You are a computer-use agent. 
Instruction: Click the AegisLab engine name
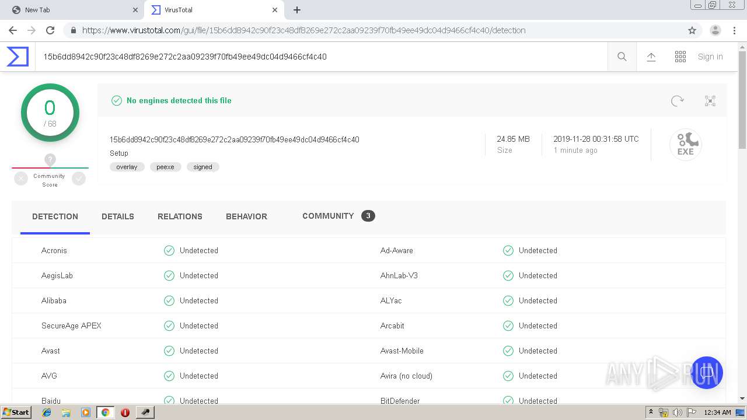pyautogui.click(x=57, y=276)
